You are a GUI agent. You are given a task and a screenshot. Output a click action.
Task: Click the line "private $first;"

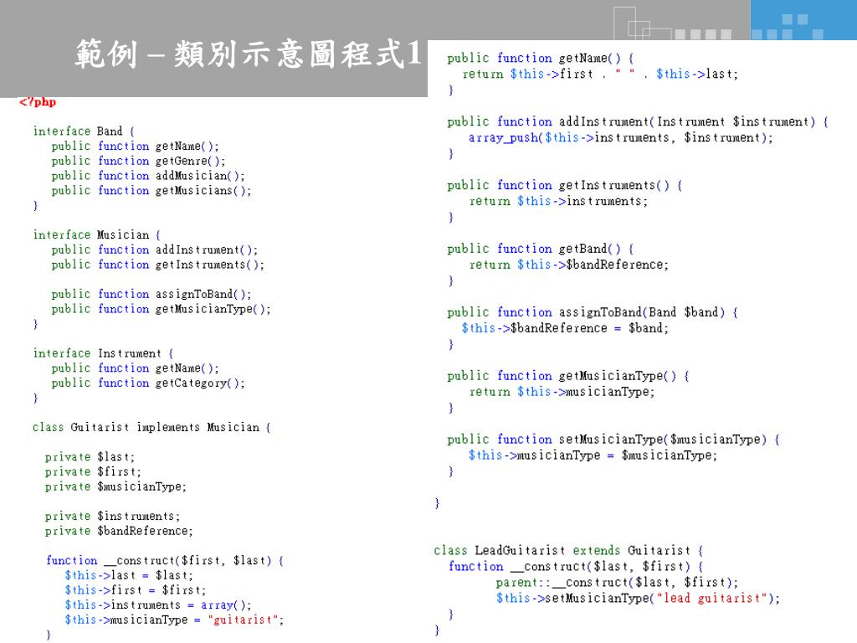pyautogui.click(x=93, y=471)
